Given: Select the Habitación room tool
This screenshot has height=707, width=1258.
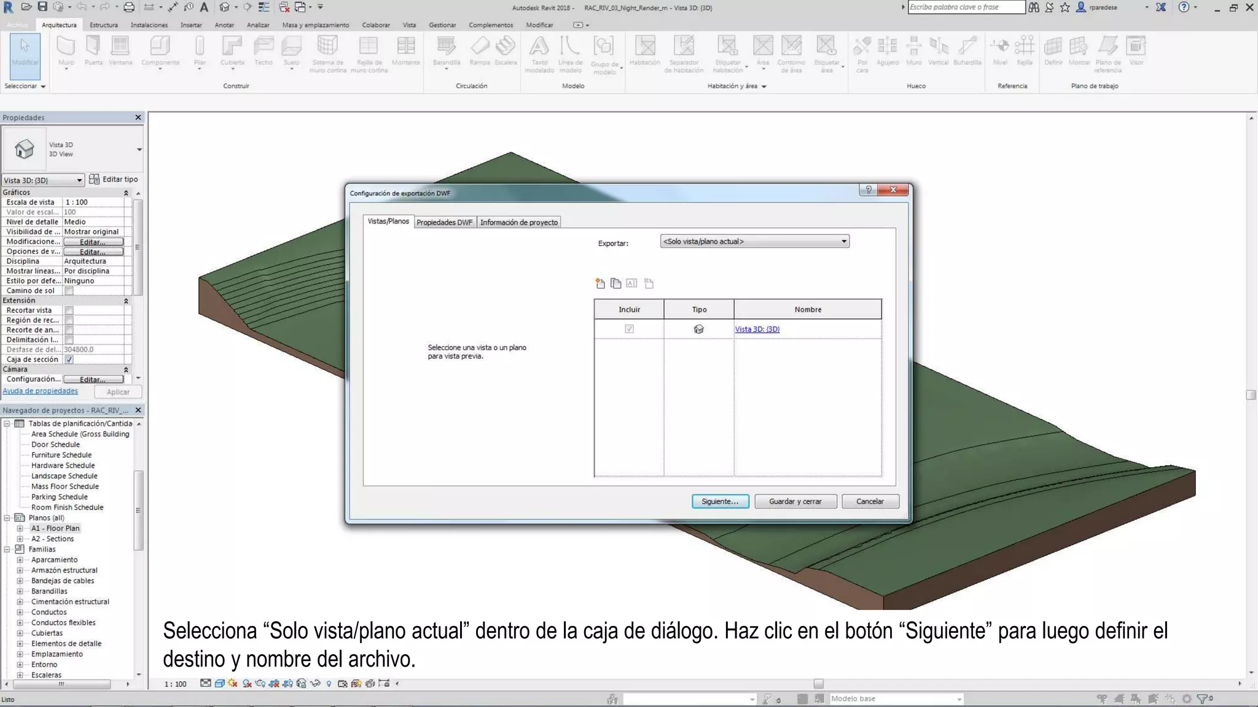Looking at the screenshot, I should pyautogui.click(x=645, y=51).
